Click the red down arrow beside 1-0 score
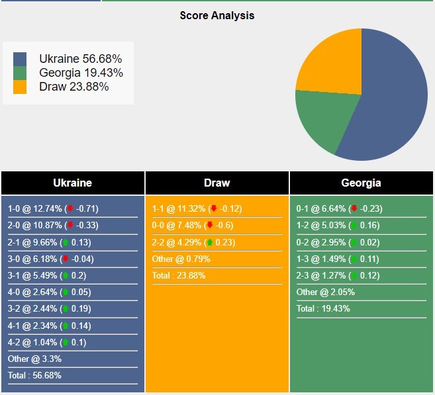435x395 pixels. pyautogui.click(x=70, y=208)
